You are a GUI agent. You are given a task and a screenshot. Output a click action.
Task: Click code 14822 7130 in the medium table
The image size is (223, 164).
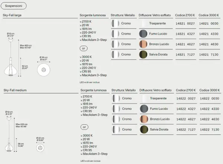pyautogui.click(x=209, y=129)
